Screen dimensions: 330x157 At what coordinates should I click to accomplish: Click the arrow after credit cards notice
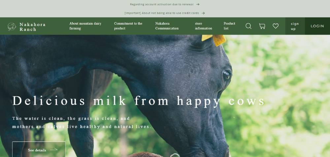(203, 13)
